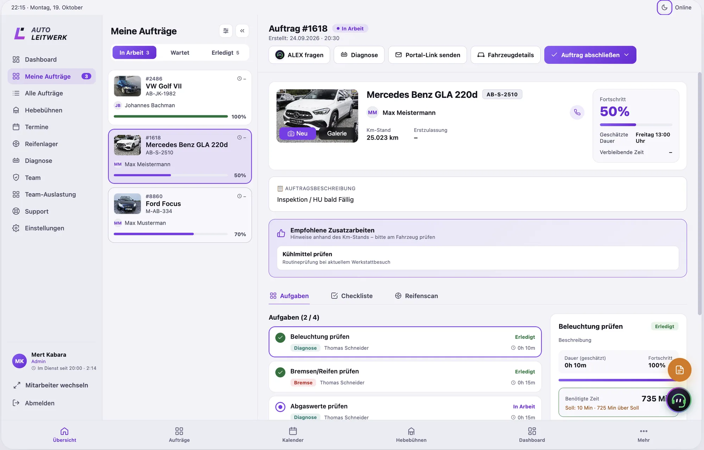Expand the Auftrag abschließen dropdown arrow
The height and width of the screenshot is (450, 704).
coord(627,55)
